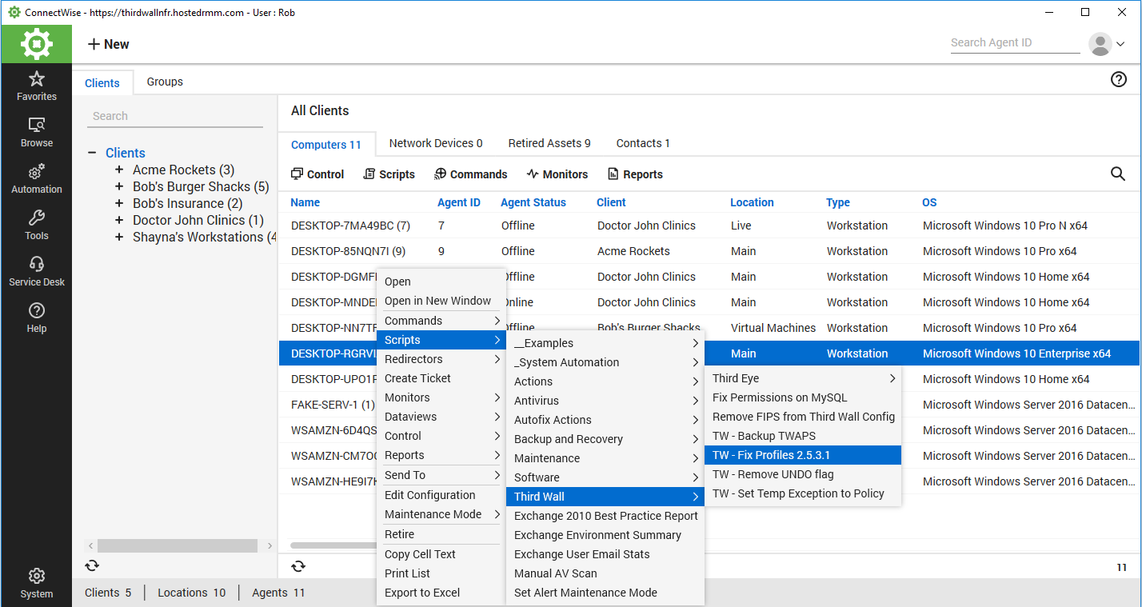Open Automation gears in sidebar

click(x=37, y=179)
